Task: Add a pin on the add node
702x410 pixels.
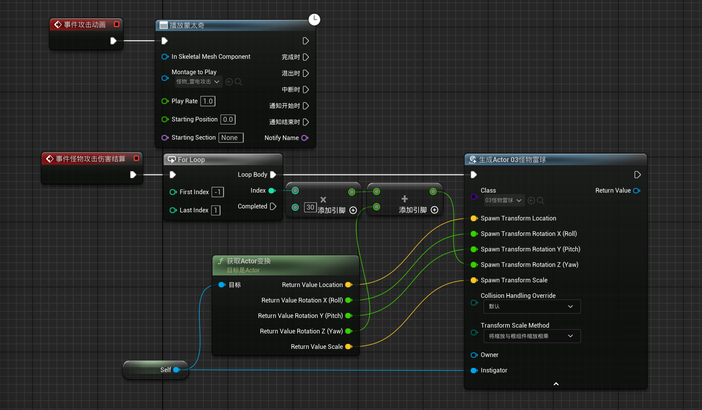Action: 434,210
